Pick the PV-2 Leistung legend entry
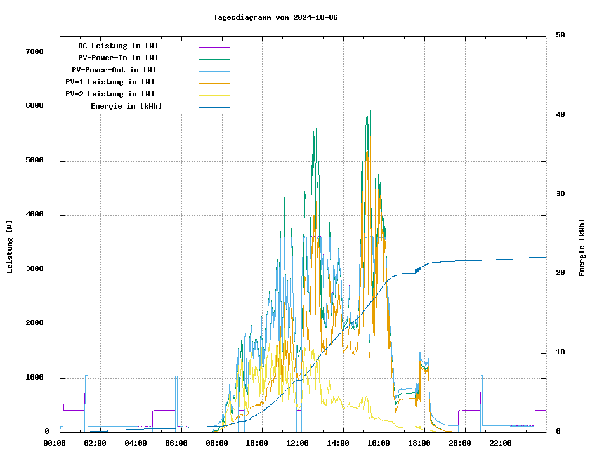Viewport: 609px width, 457px height. coord(110,94)
